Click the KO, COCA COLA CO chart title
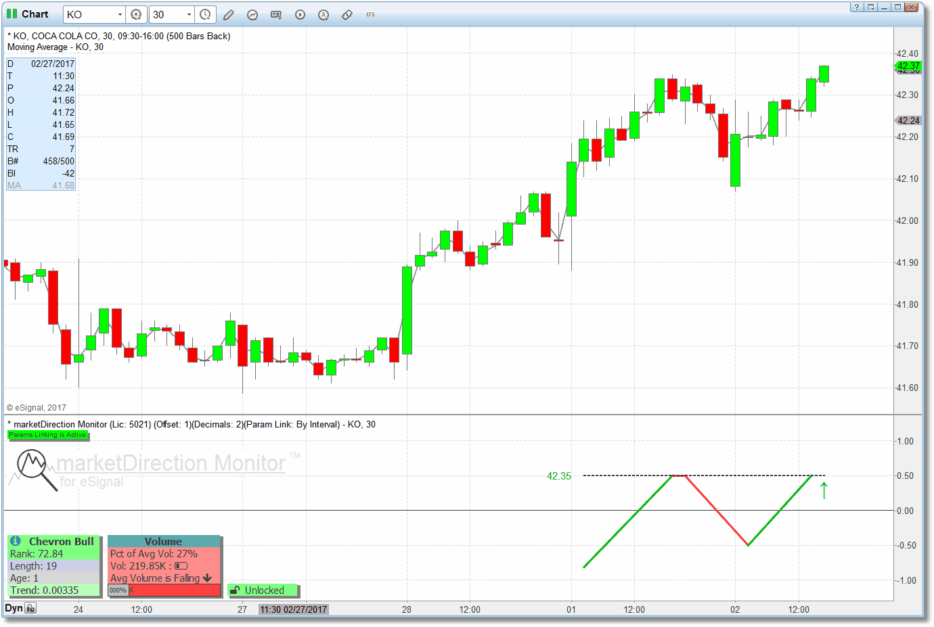 coord(118,36)
